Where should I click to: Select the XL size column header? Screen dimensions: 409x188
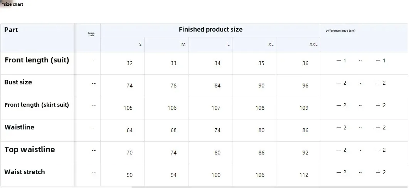(271, 44)
